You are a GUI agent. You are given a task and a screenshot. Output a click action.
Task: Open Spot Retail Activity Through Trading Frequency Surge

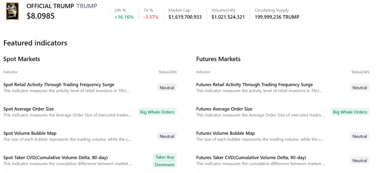pyautogui.click(x=59, y=85)
